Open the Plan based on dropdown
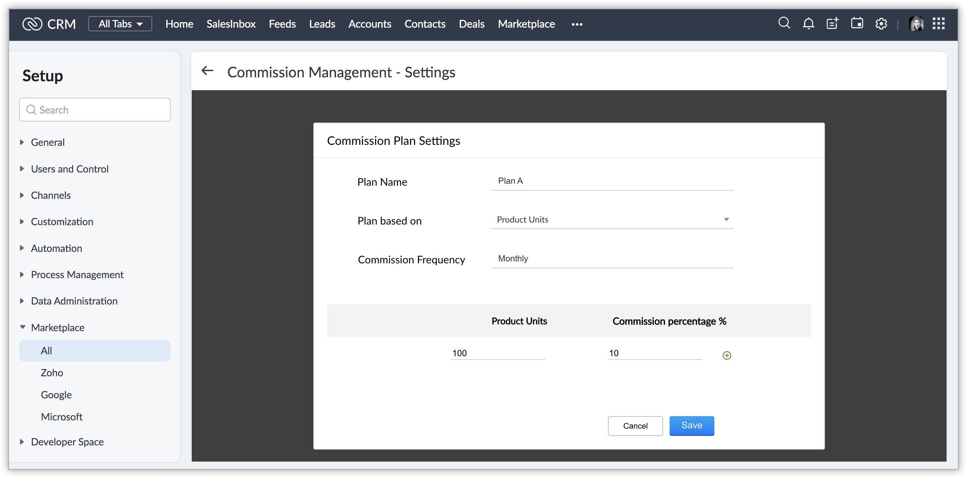 tap(612, 220)
